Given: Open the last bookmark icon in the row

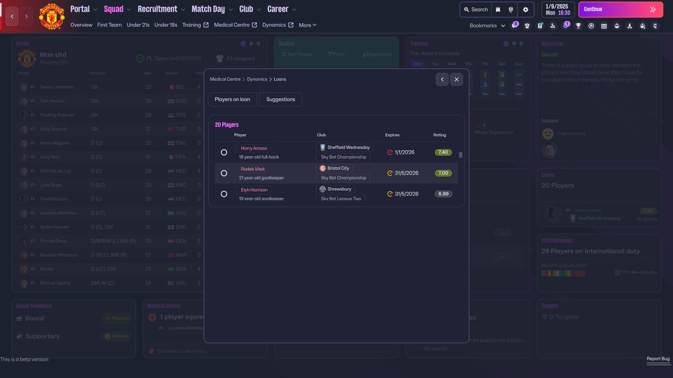Looking at the screenshot, I should 656,26.
